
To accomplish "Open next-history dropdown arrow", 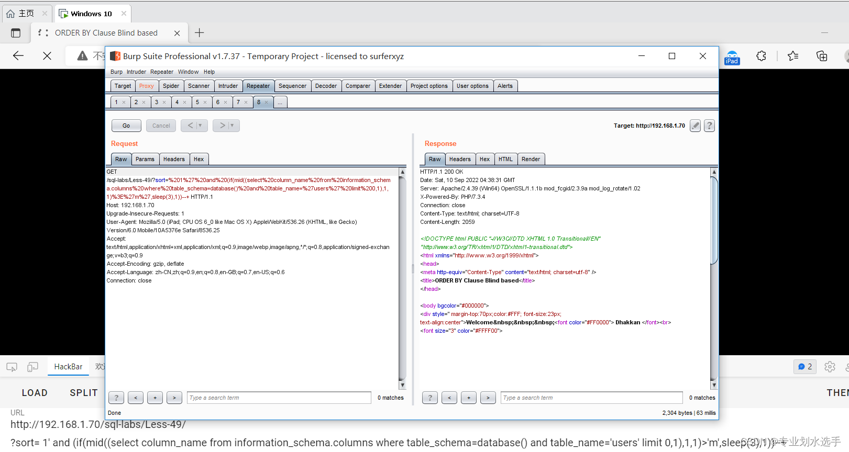I will (x=233, y=126).
